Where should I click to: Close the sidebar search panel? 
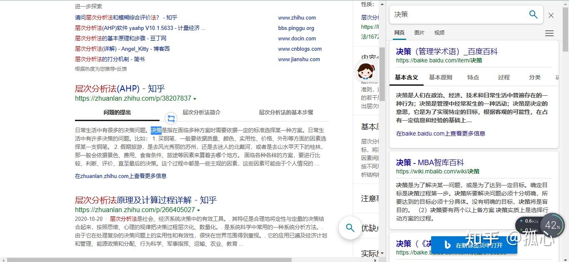(551, 15)
